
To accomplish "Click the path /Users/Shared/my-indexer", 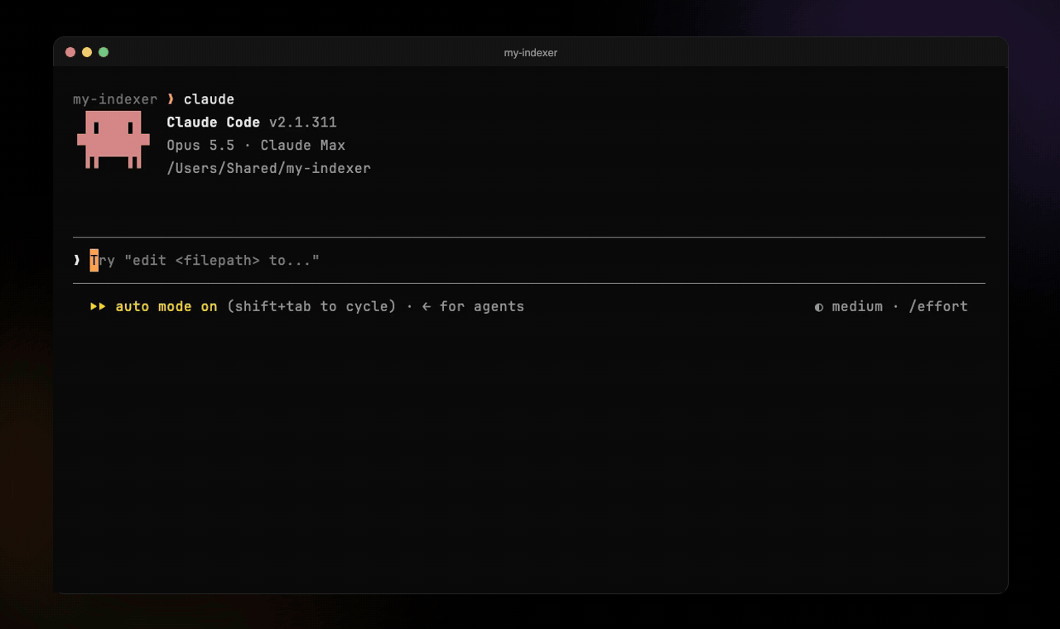I will pyautogui.click(x=269, y=168).
